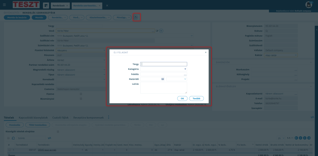Open the user avatar menu
The image size is (318, 156).
point(308,5)
